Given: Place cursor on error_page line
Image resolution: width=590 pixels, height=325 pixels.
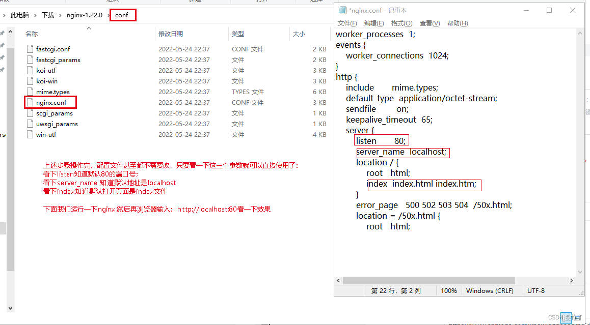Looking at the screenshot, I should click(434, 205).
